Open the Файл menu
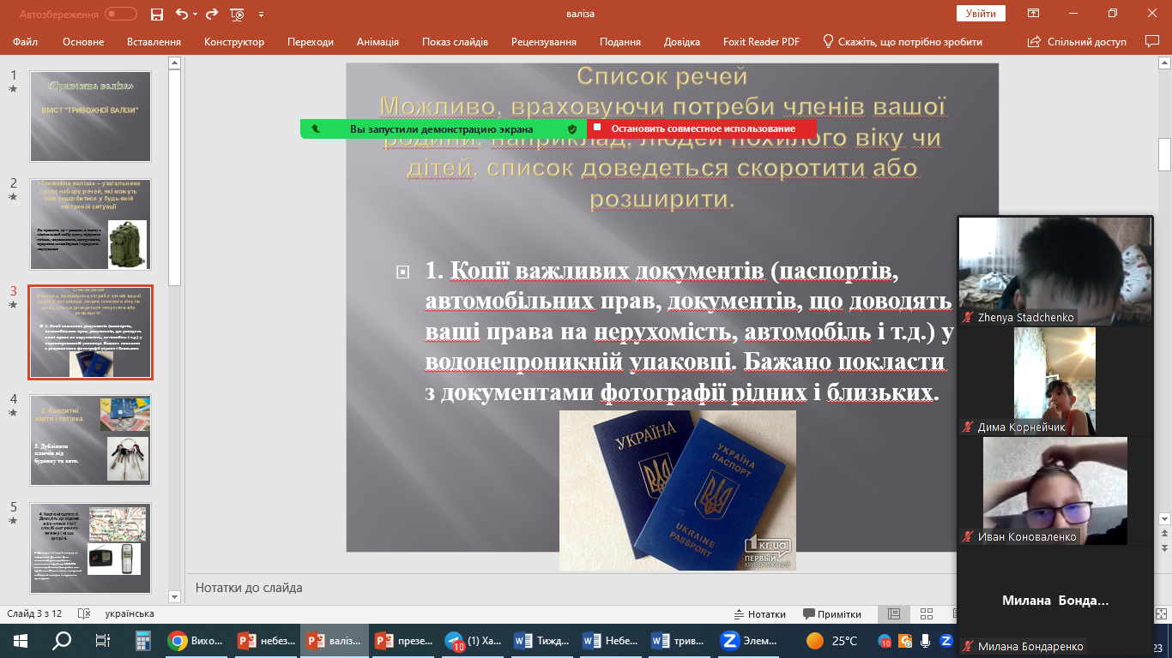Viewport: 1172px width, 658px height. pyautogui.click(x=26, y=41)
